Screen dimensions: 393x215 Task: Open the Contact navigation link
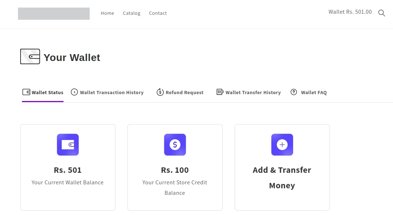coord(158,13)
